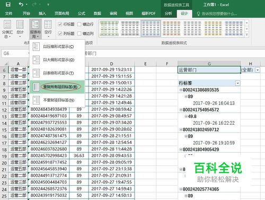Image resolution: width=265 pixels, height=200 pixels.
Task: Switch to the 插入 Insert tab
Action: pos(42,13)
